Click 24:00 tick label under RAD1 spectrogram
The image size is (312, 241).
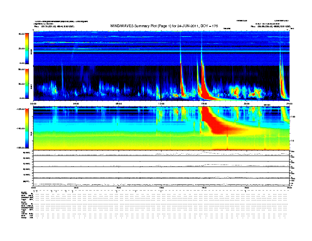point(289,104)
